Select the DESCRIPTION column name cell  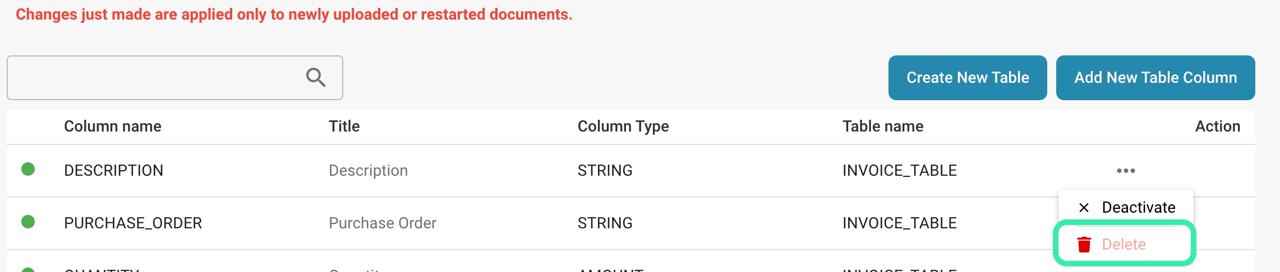(113, 171)
